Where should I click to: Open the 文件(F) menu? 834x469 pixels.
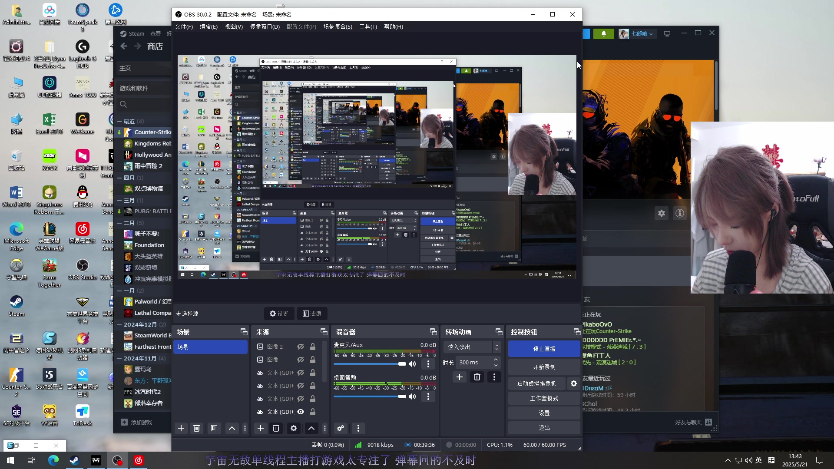[x=184, y=26]
